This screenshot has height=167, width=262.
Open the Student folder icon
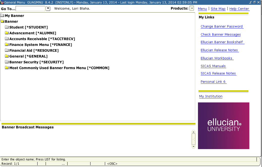click(x=7, y=27)
